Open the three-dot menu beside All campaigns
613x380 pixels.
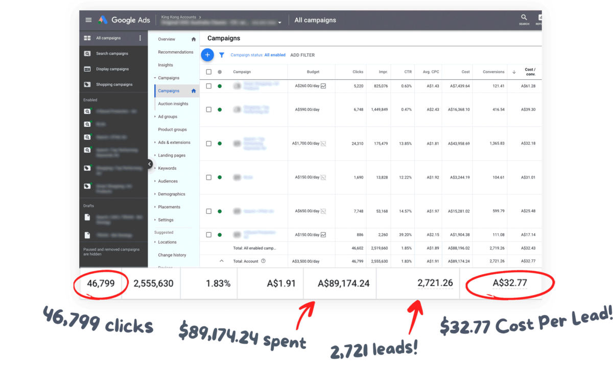[x=140, y=38]
